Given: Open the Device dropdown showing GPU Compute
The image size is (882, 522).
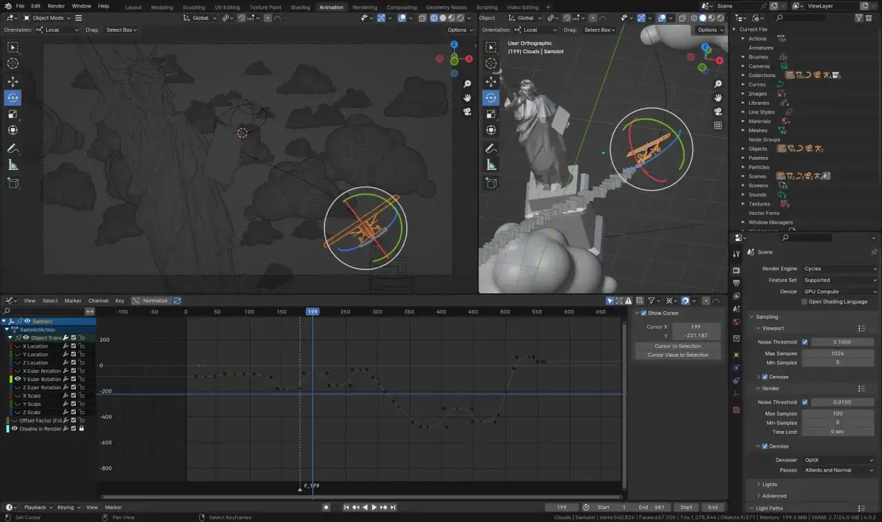Looking at the screenshot, I should [840, 291].
